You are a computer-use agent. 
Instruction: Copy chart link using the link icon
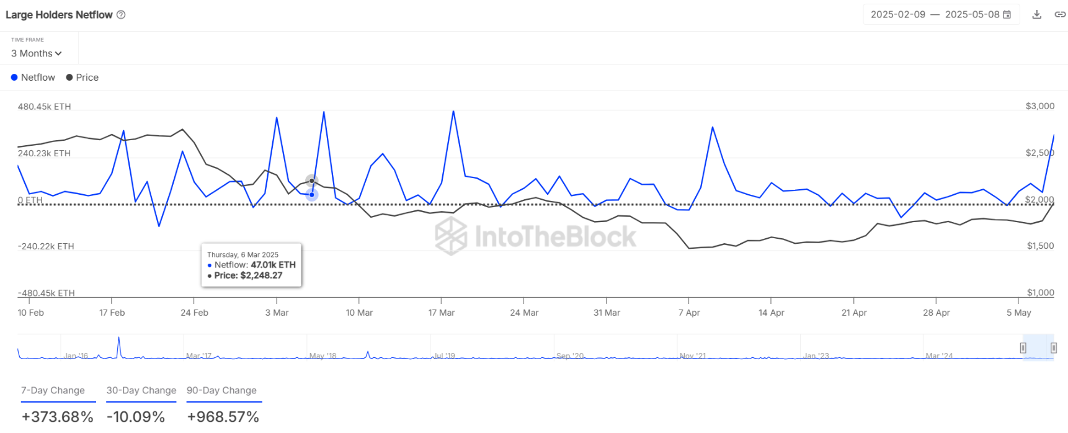tap(1060, 14)
